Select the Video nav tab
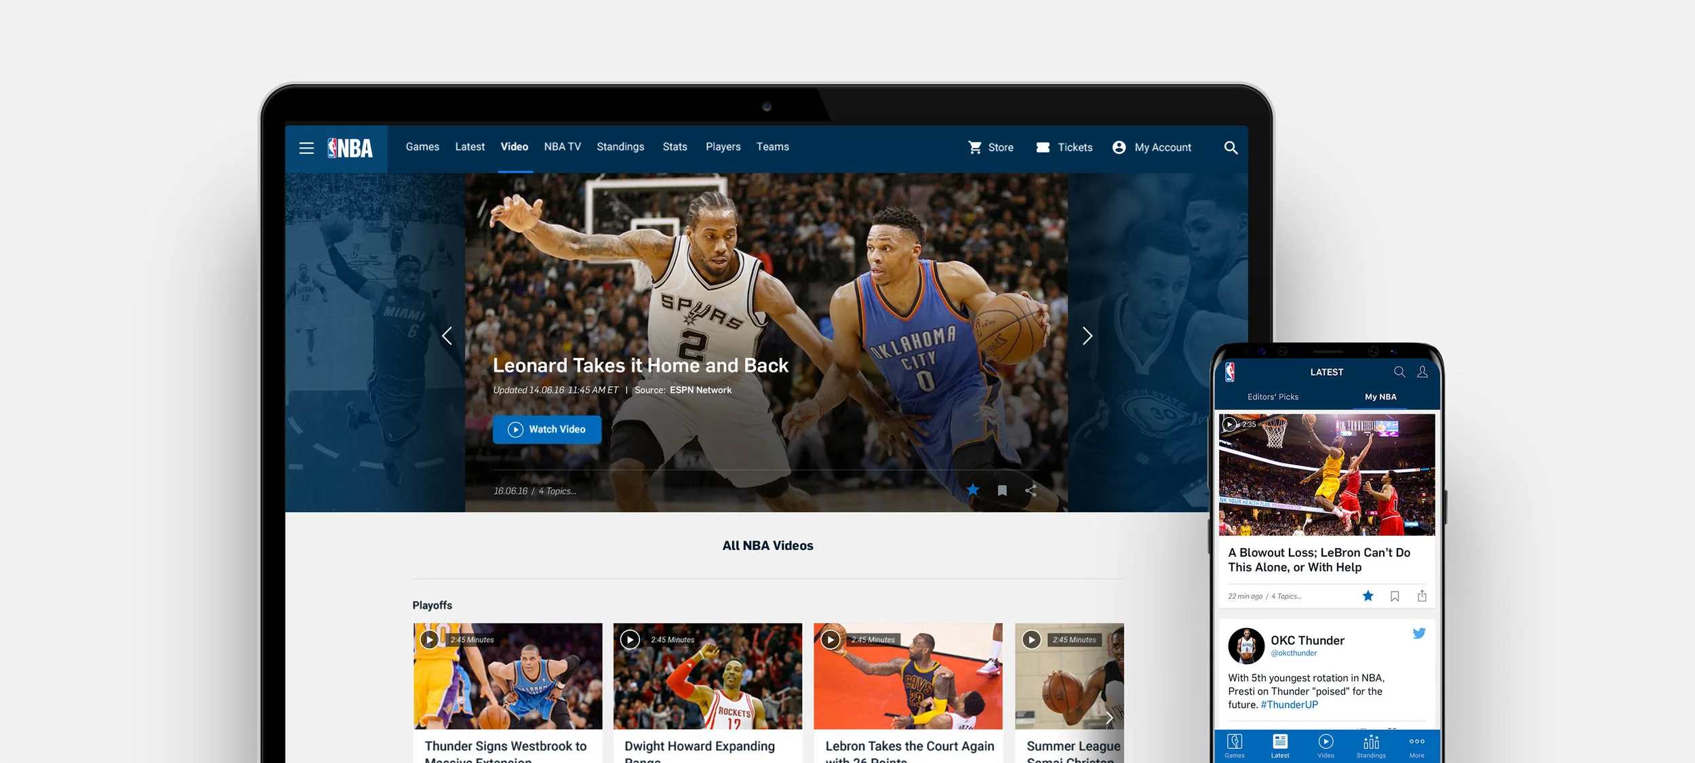 pyautogui.click(x=514, y=146)
